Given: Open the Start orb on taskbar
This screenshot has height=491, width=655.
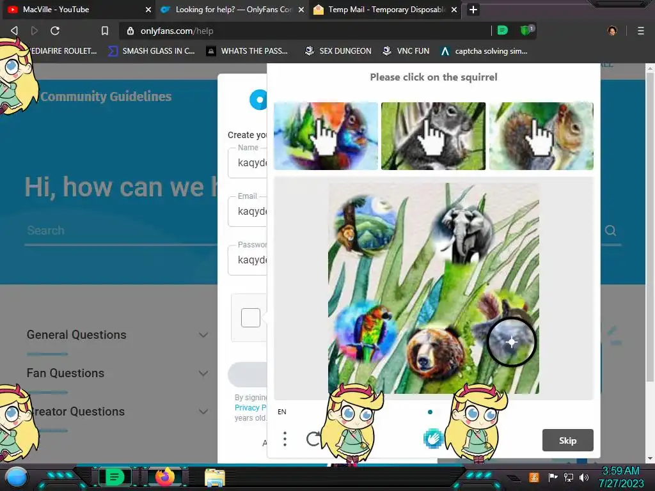Looking at the screenshot, I should pyautogui.click(x=17, y=478).
